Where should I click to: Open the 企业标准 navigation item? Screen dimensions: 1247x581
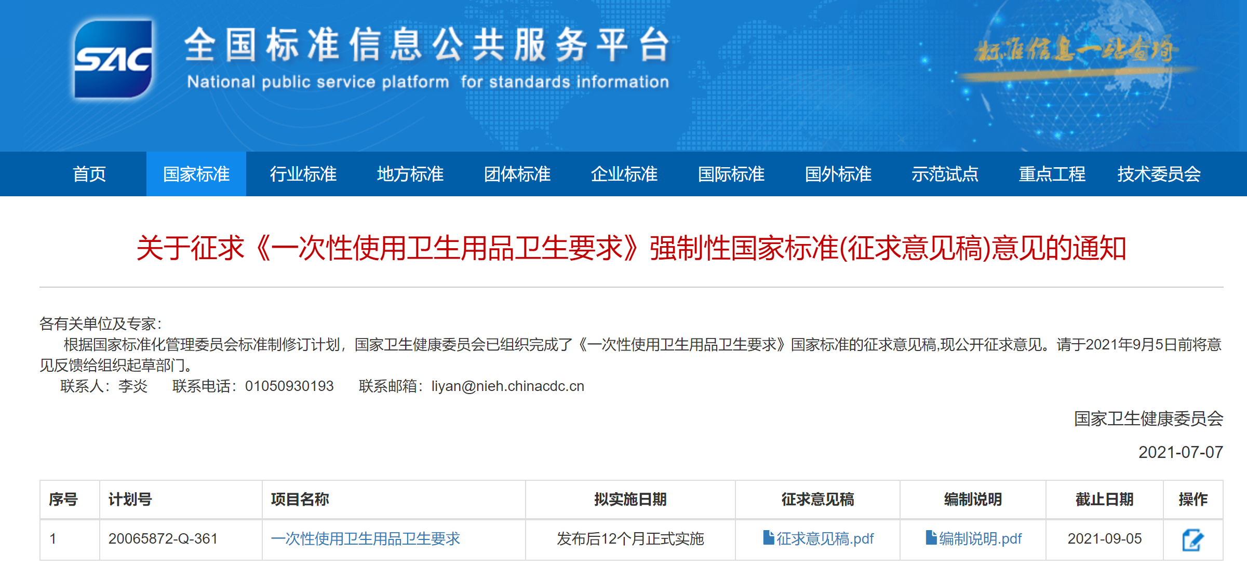pos(624,174)
